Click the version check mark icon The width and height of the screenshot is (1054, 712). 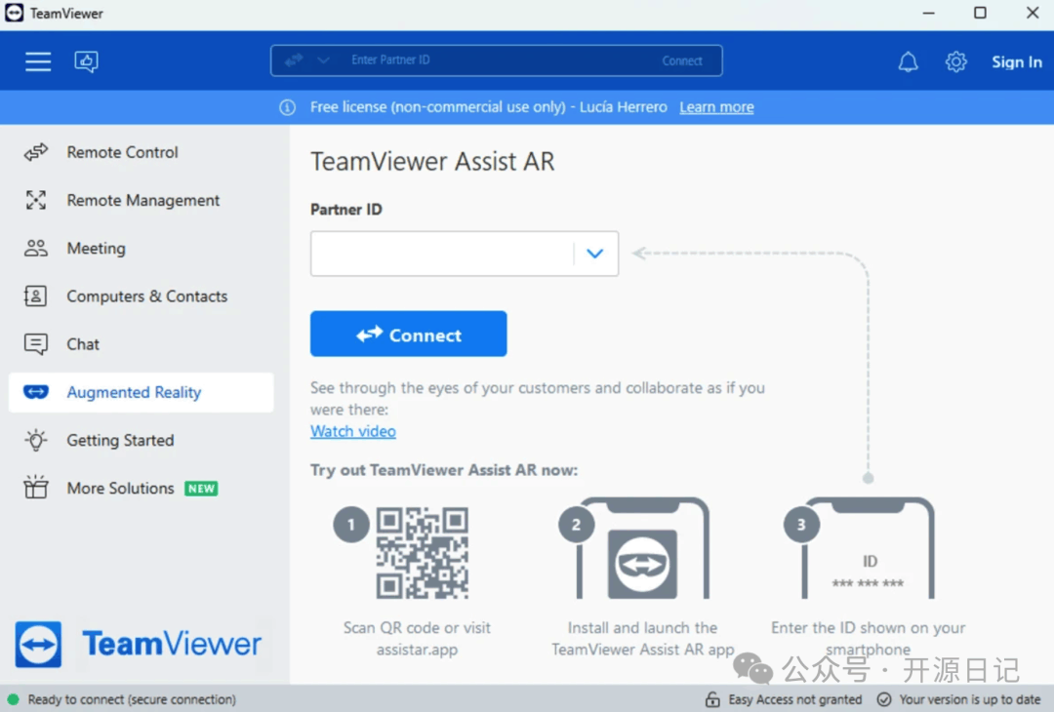tap(884, 700)
